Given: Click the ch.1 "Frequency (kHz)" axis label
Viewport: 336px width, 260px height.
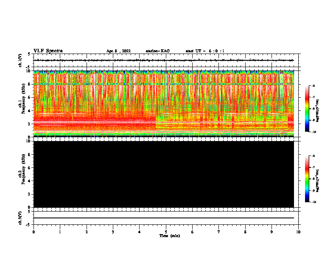Looking at the screenshot, I should (23, 99).
